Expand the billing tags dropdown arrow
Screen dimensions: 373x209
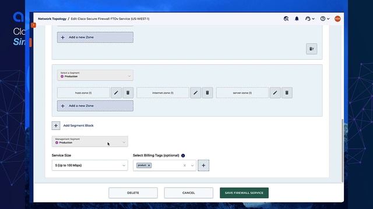[x=192, y=165]
